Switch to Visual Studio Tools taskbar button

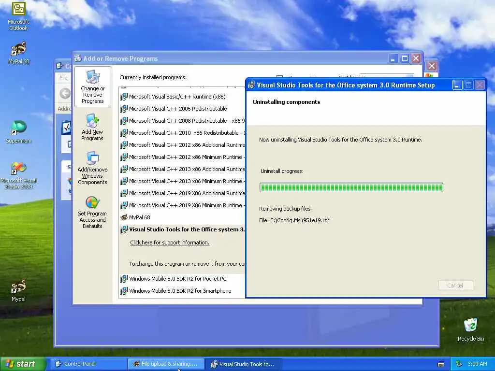243,364
